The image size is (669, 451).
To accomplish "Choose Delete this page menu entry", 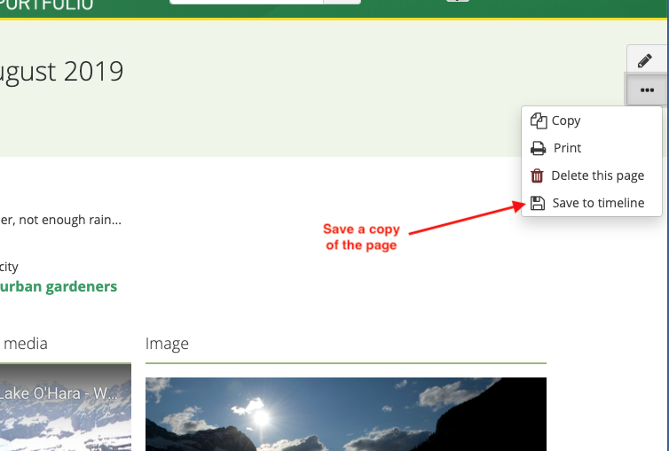I will click(x=591, y=175).
